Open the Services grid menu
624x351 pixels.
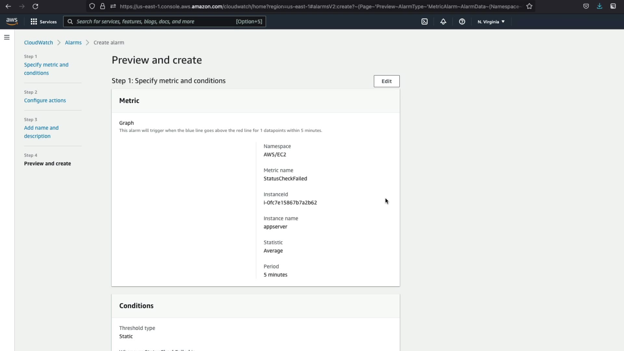(x=44, y=22)
